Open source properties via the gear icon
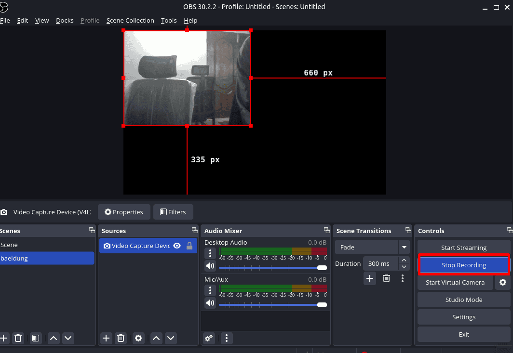 (x=138, y=338)
